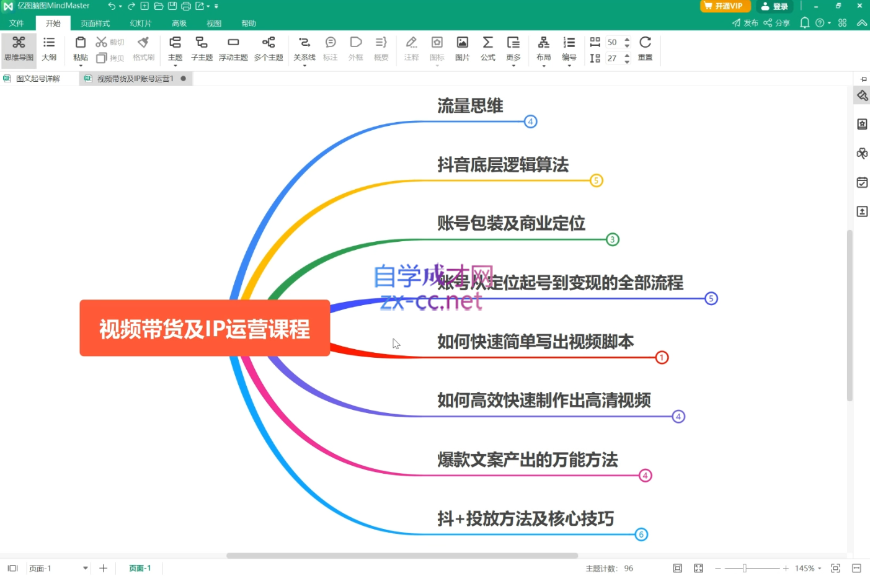Toggle the 抖+投放方法及核心技巧 branch circle
This screenshot has width=870, height=576.
tap(641, 534)
